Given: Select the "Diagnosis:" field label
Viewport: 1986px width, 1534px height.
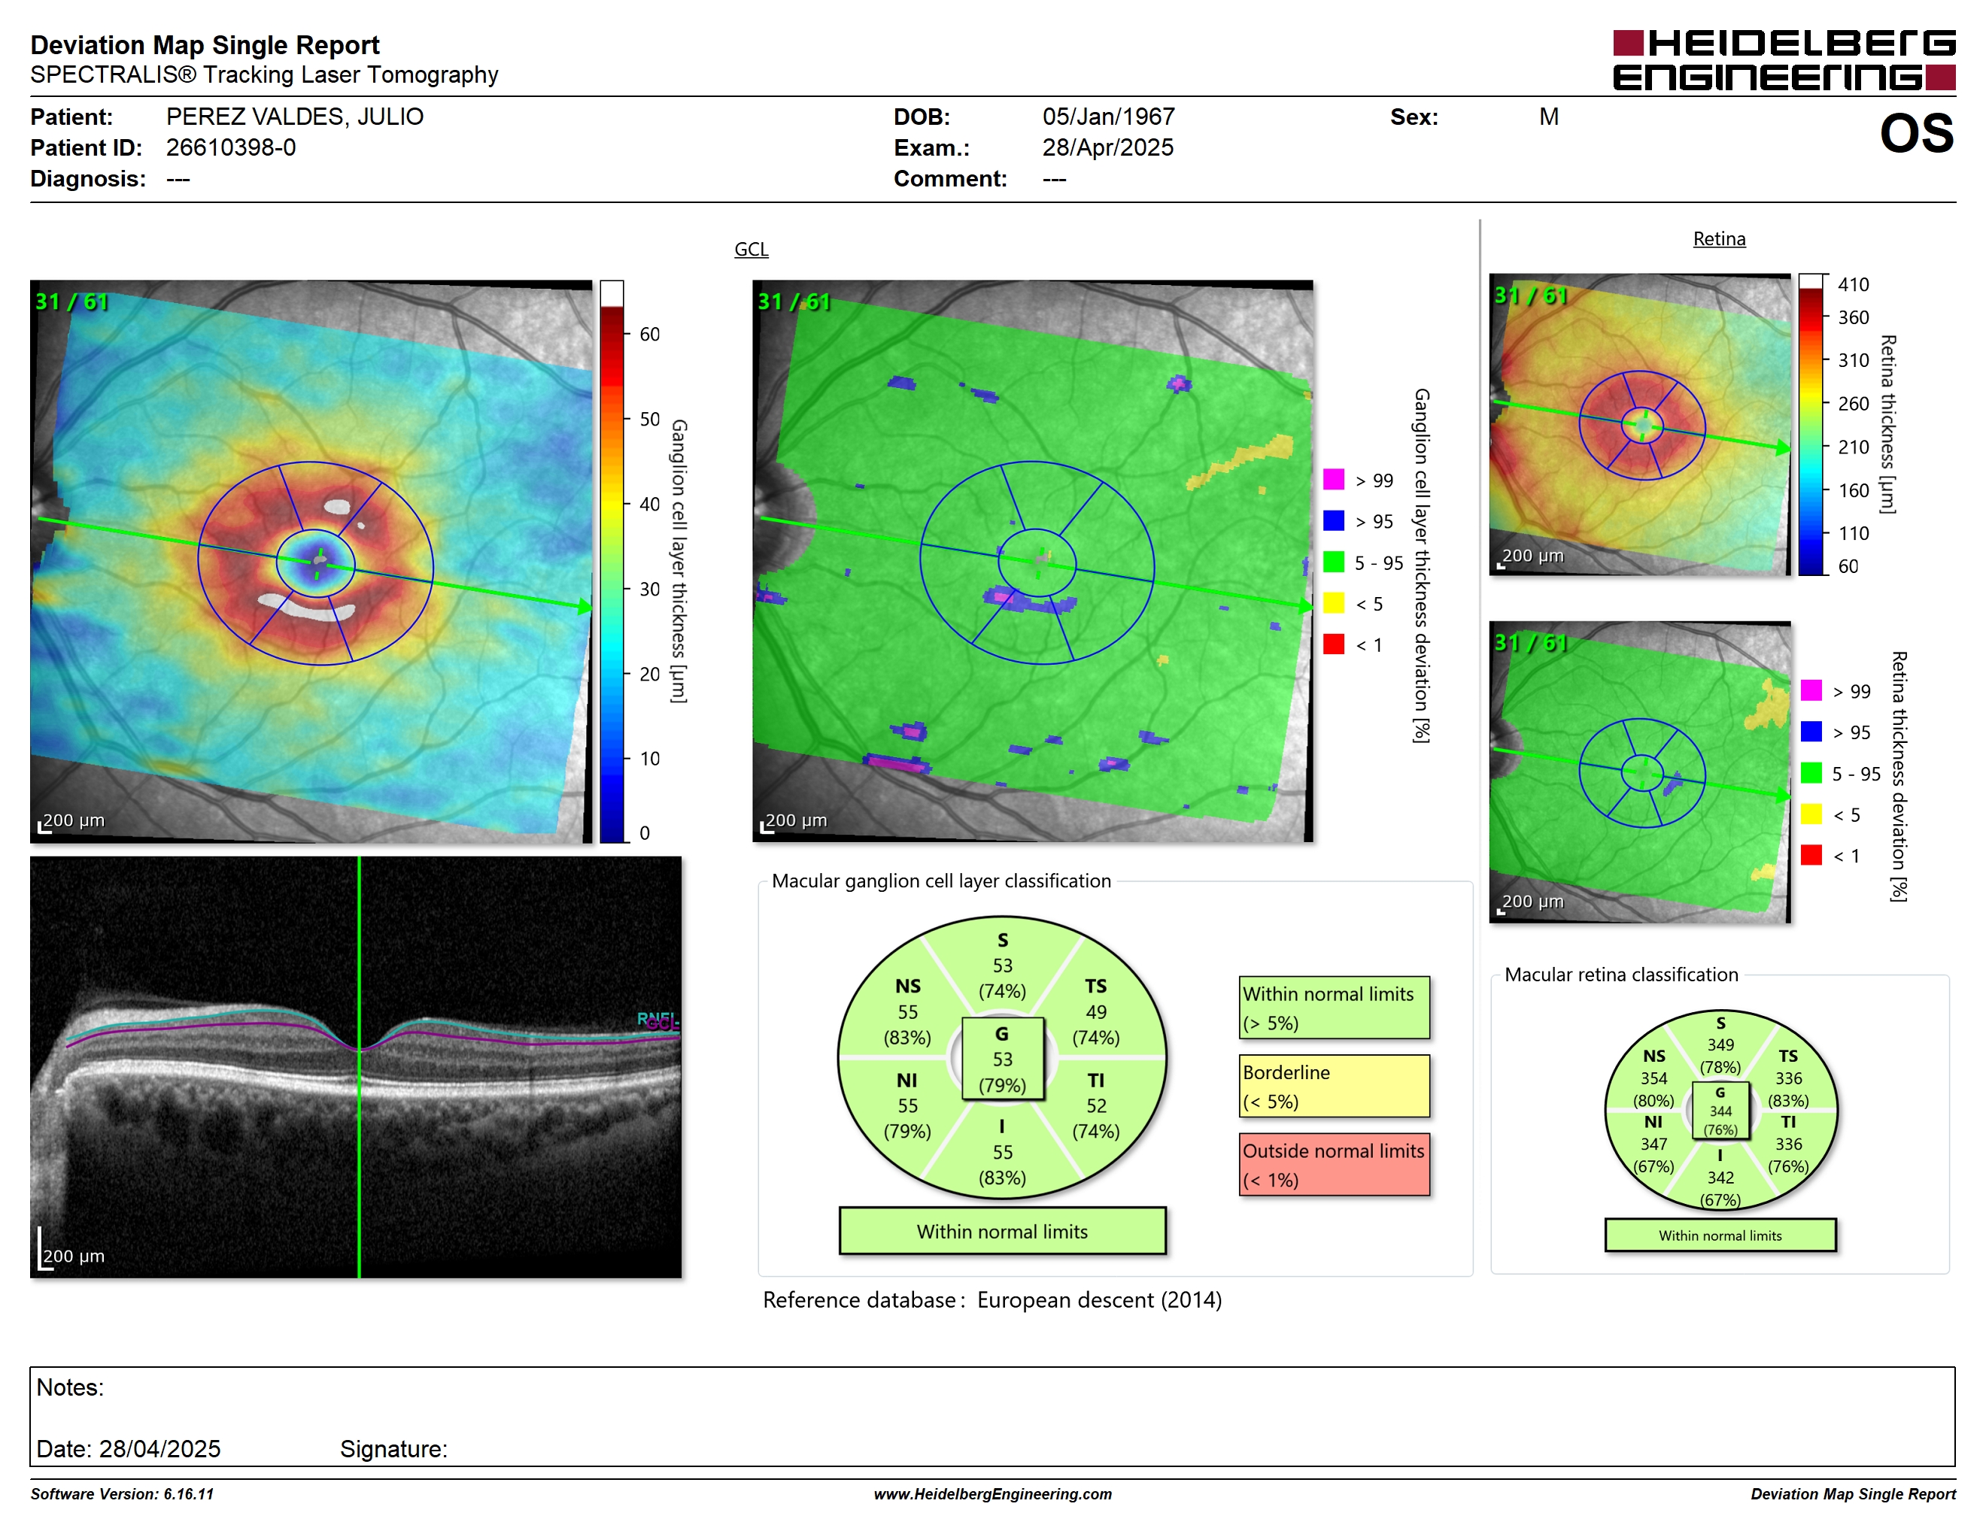Looking at the screenshot, I should [x=87, y=178].
